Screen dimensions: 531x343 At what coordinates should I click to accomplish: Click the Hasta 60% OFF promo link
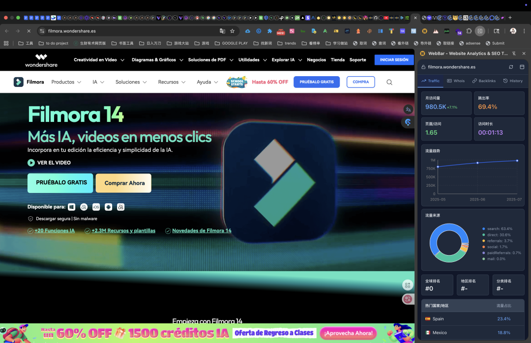click(x=270, y=82)
